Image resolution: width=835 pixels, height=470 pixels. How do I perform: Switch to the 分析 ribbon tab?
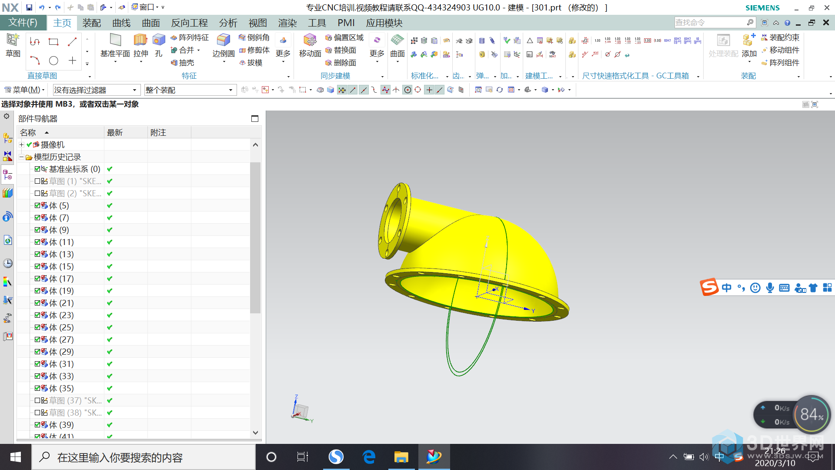[x=228, y=23]
